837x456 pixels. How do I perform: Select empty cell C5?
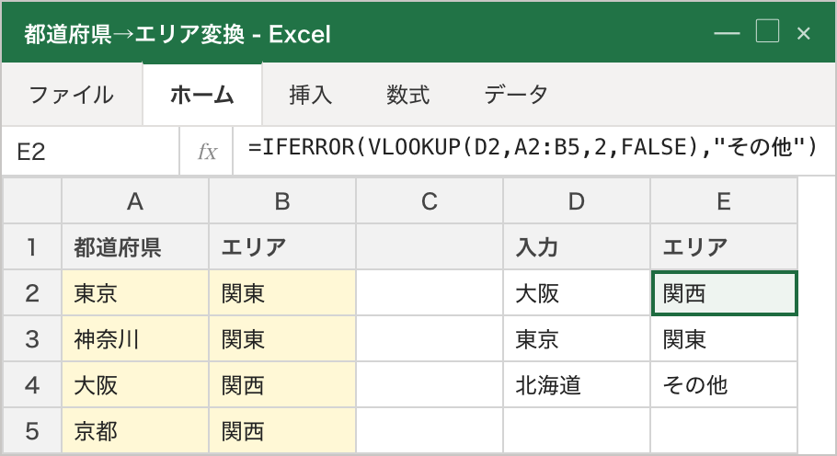[x=430, y=431]
